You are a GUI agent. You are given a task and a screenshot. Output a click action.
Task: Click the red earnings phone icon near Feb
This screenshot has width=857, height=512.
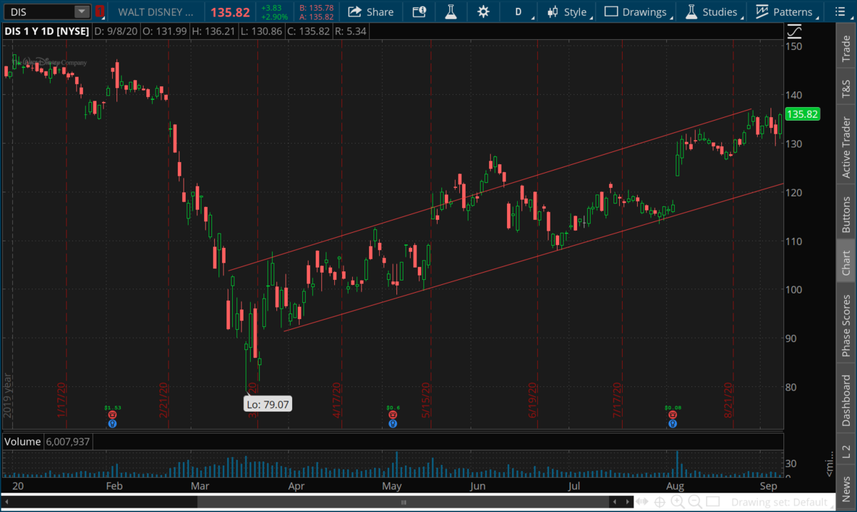[x=112, y=414]
